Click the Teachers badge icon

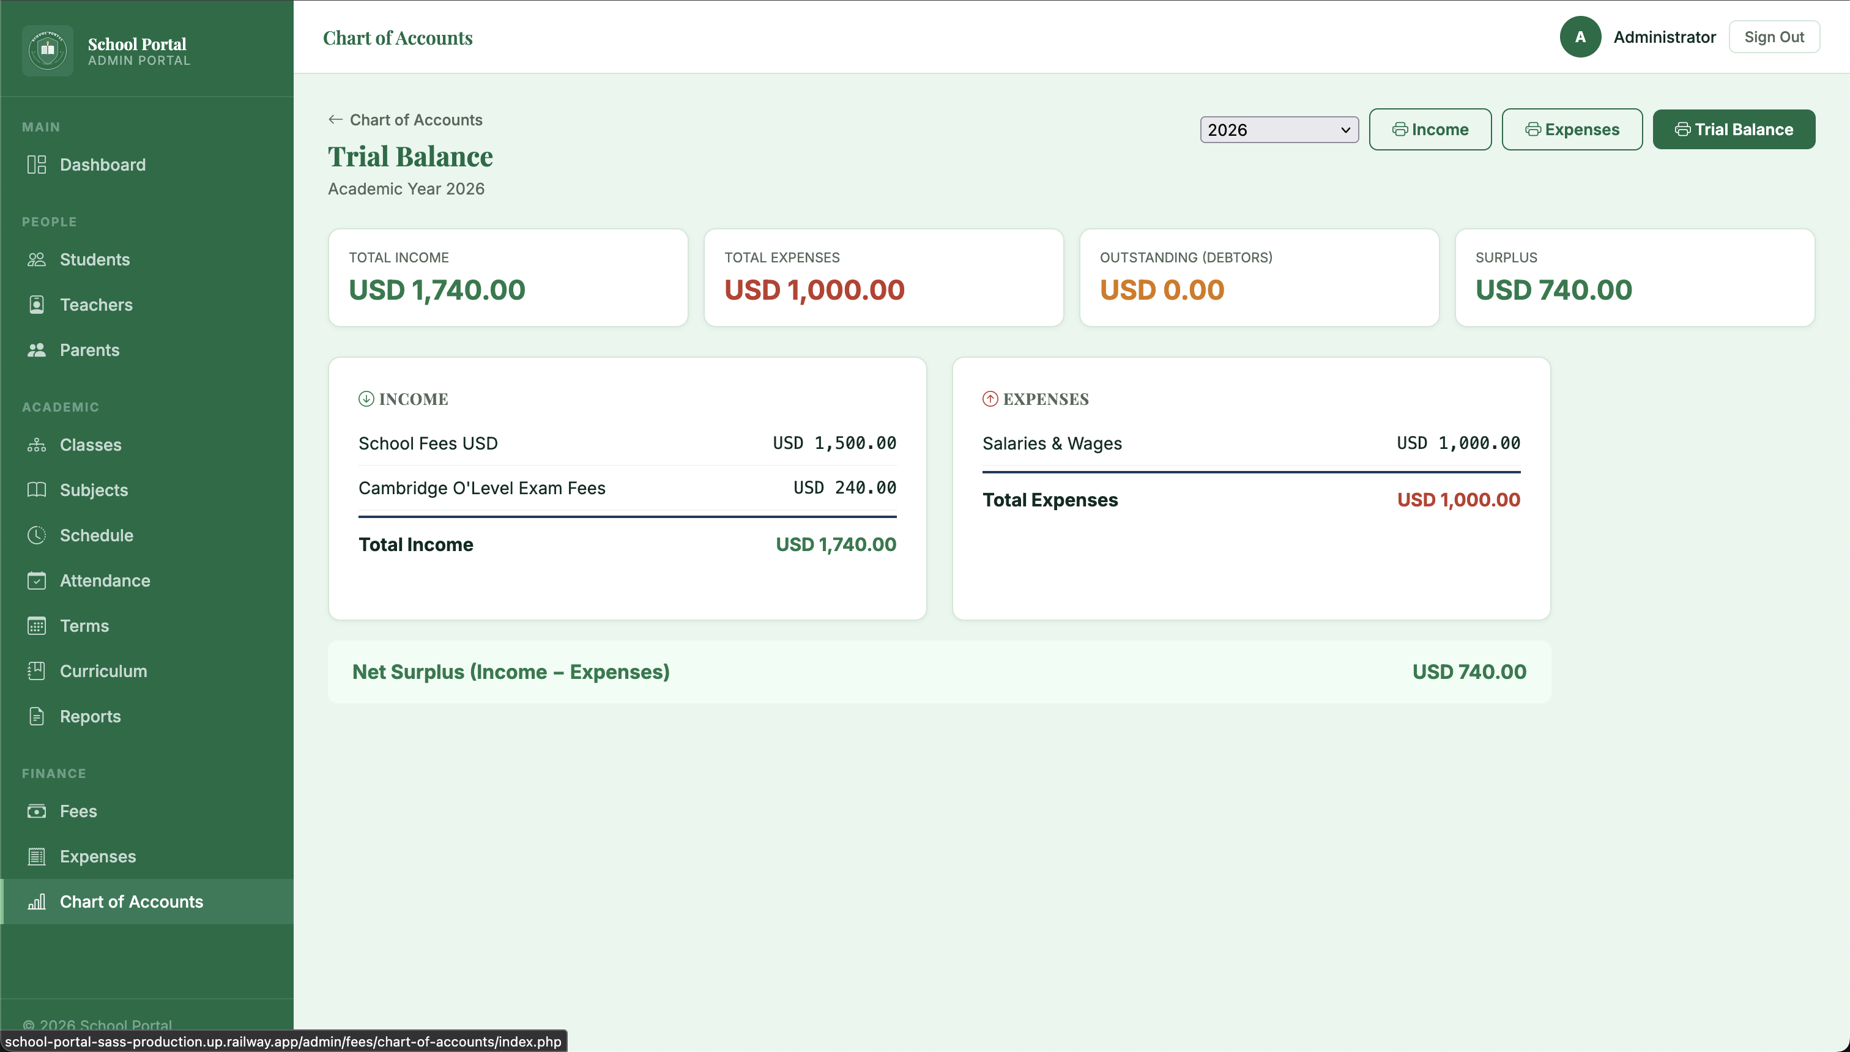(x=36, y=305)
